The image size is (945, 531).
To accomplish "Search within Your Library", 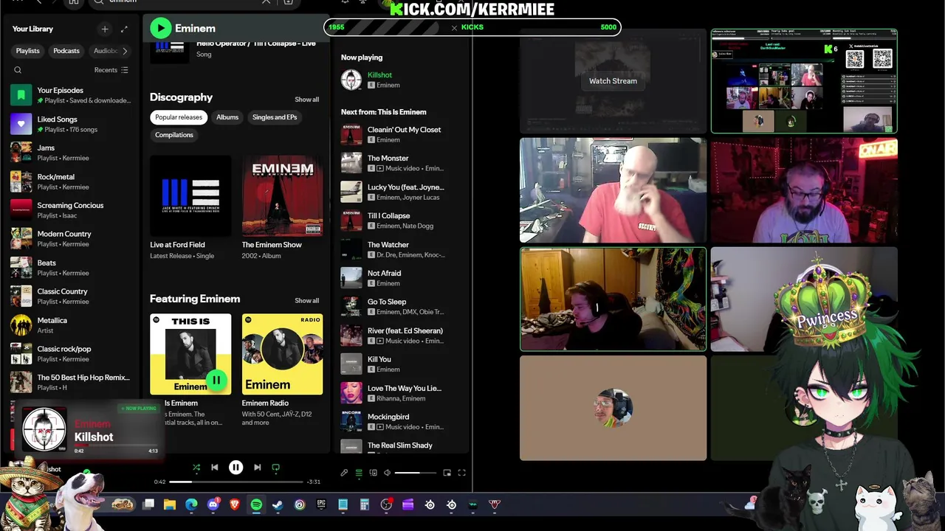I will click(18, 70).
